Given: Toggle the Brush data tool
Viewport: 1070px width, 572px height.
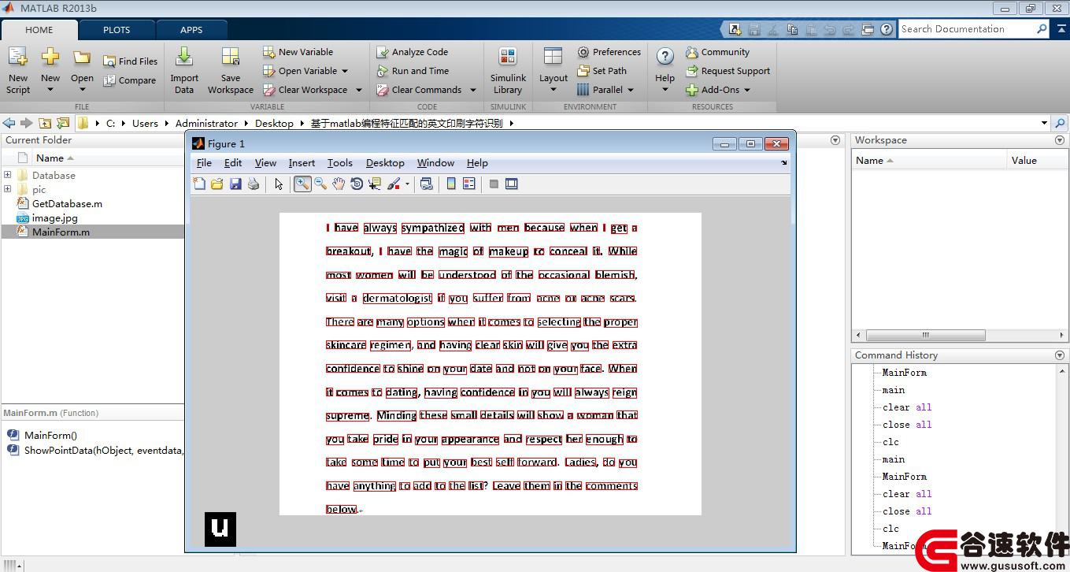Looking at the screenshot, I should pyautogui.click(x=394, y=184).
